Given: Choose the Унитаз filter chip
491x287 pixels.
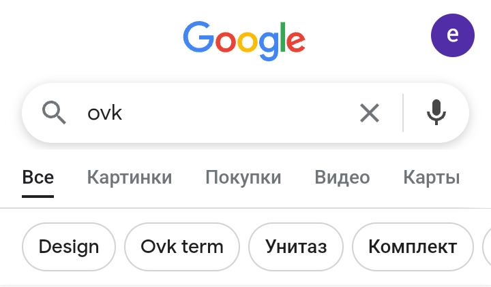Looking at the screenshot, I should click(x=296, y=246).
